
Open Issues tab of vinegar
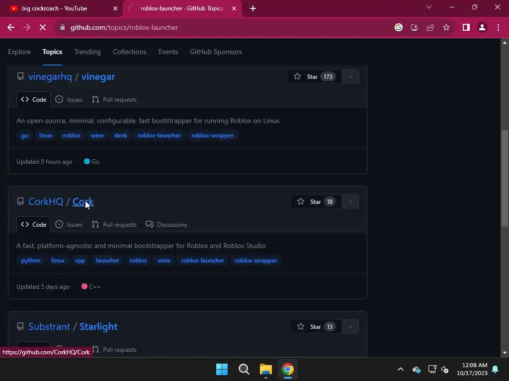(69, 100)
